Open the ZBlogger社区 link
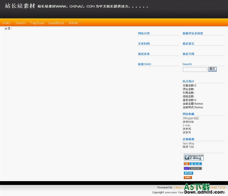 coord(191,118)
